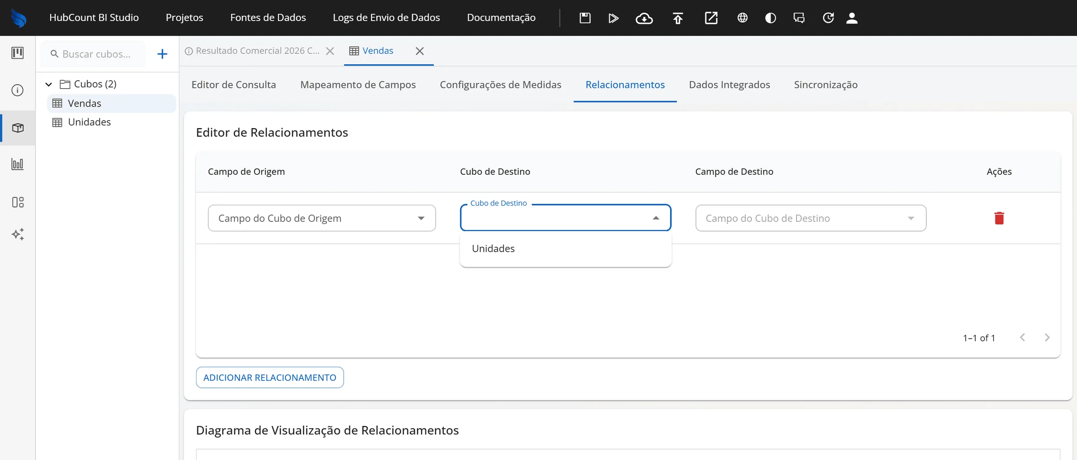Viewport: 1077px width, 460px height.
Task: Switch to Mapeamento de Campos tab
Action: coord(358,85)
